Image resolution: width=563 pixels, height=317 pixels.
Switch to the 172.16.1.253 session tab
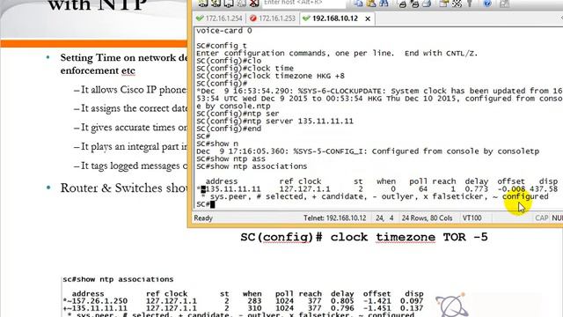click(x=273, y=18)
